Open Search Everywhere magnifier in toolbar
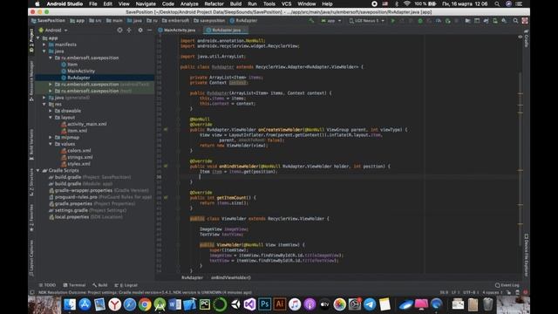558x314 pixels. pyautogui.click(x=515, y=21)
